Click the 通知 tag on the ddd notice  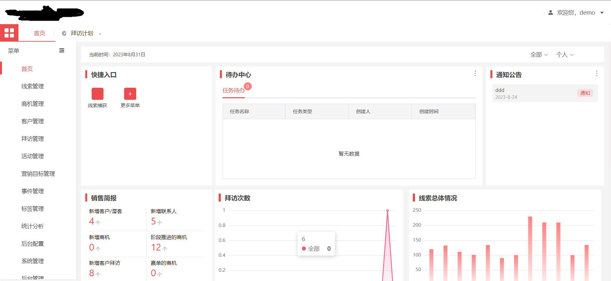585,93
